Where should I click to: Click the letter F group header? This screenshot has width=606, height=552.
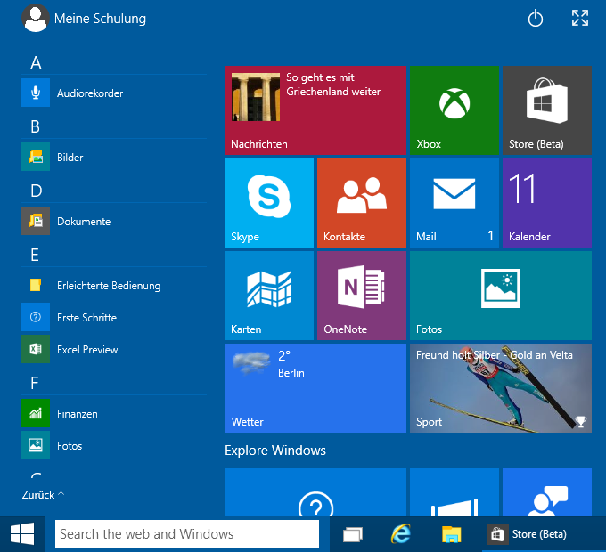pos(35,383)
